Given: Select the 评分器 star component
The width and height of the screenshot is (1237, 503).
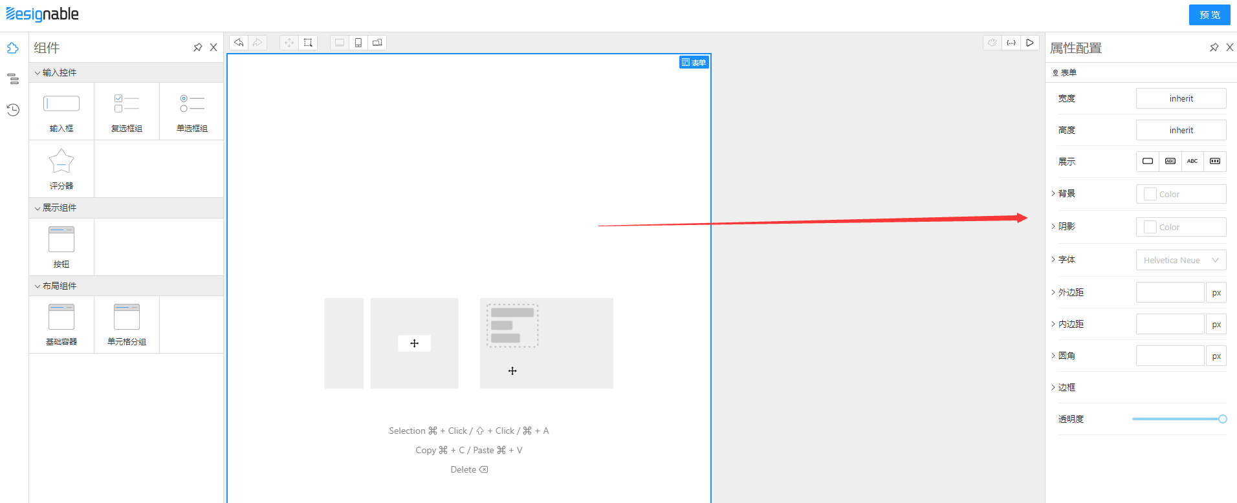Looking at the screenshot, I should 61,169.
